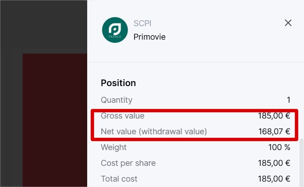304x187 pixels.
Task: Click the dimmed dark red background area
Action: 55,120
